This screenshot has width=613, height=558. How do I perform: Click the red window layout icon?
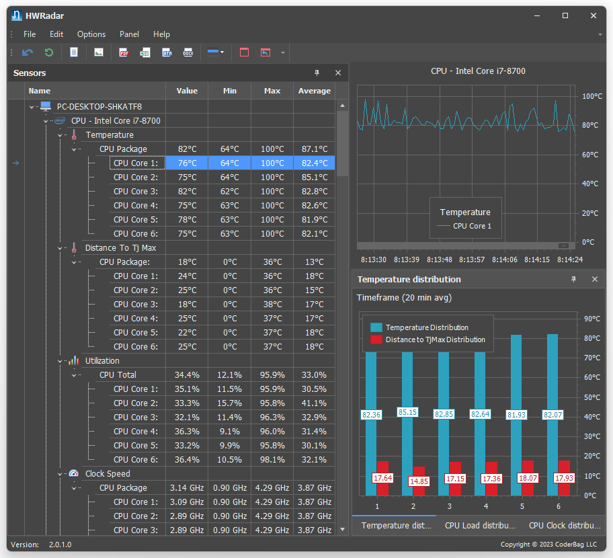point(245,52)
